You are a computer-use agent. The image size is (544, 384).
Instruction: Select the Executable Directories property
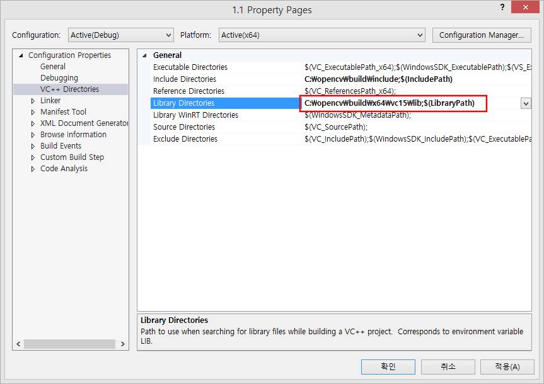[190, 67]
